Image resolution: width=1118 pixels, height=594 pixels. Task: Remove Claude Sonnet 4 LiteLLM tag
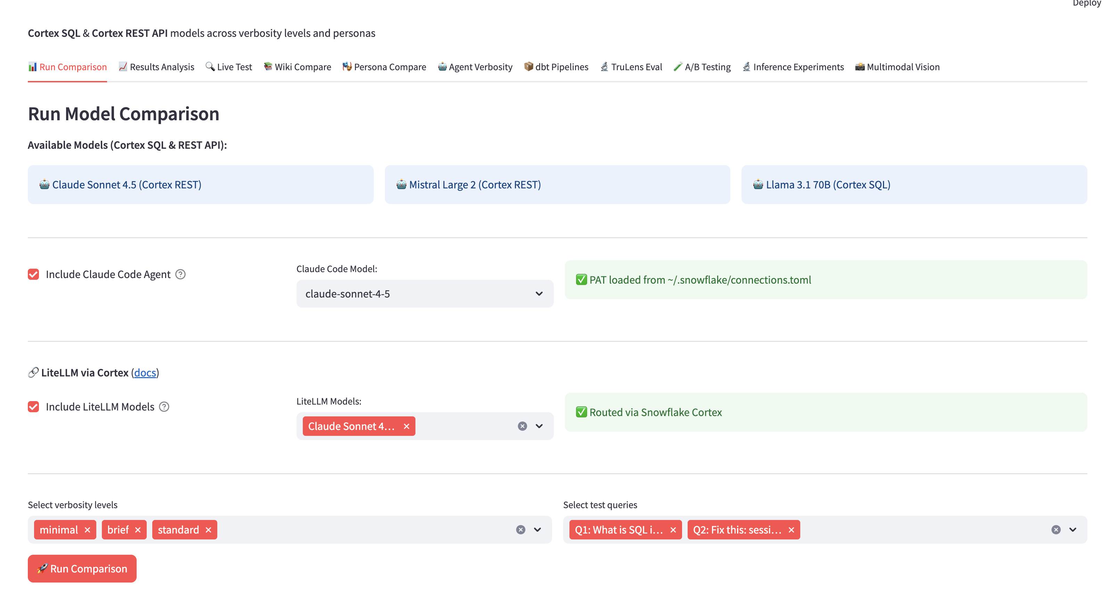[406, 426]
